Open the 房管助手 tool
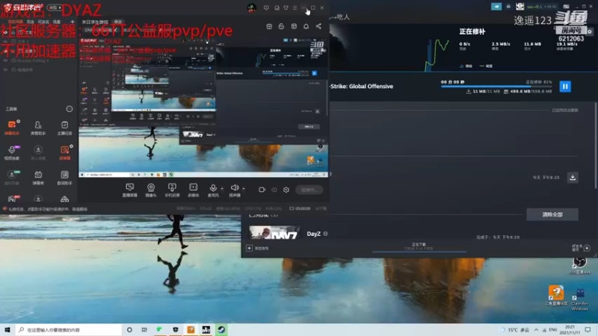 (x=38, y=127)
